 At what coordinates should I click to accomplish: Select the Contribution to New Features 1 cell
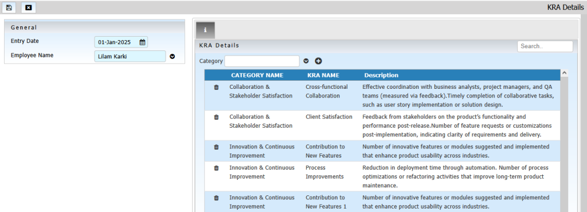(326, 202)
